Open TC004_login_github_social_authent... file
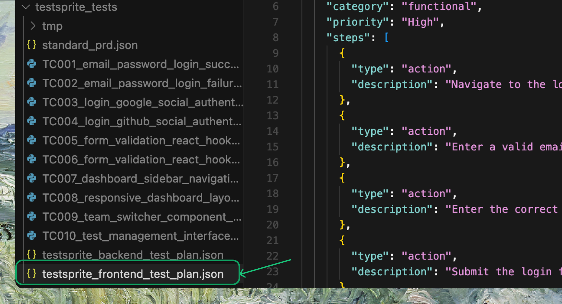The width and height of the screenshot is (562, 304). tap(142, 121)
